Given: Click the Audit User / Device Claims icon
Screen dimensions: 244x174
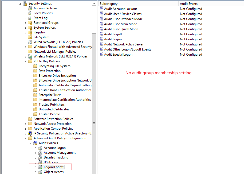Looking at the screenshot, I should tap(102, 14).
